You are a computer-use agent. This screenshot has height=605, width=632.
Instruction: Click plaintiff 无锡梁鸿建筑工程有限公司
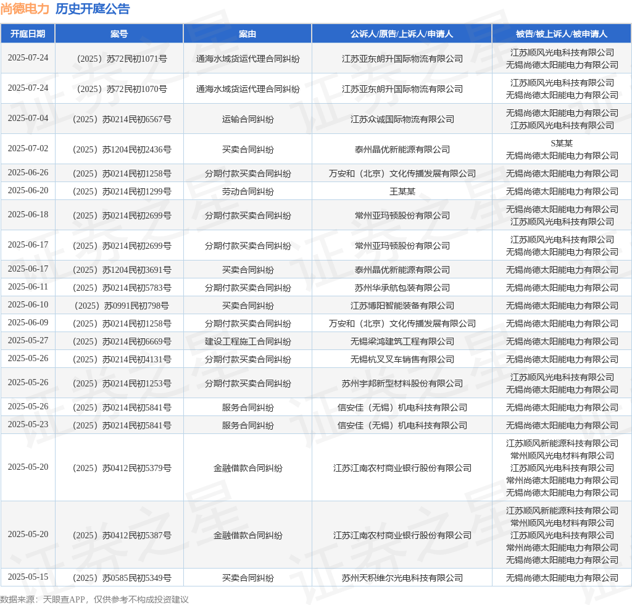(x=402, y=342)
